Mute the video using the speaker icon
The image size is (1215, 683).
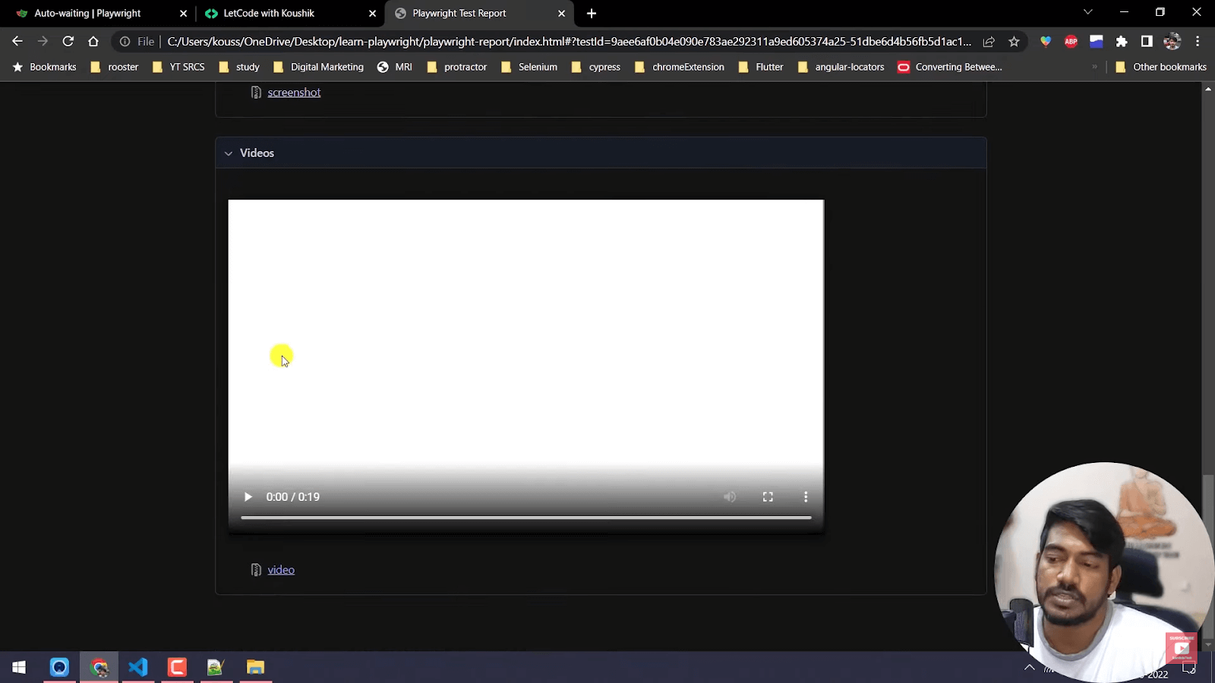[x=730, y=497]
